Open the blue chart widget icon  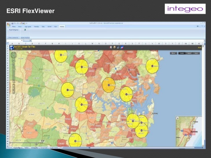[x=118, y=47]
